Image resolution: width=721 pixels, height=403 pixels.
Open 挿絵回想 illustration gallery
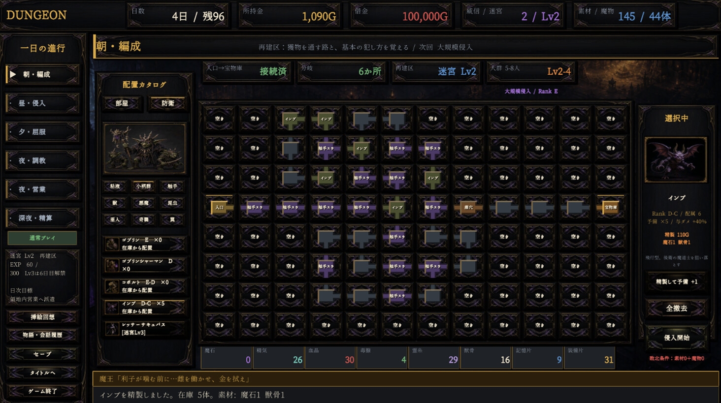(42, 317)
